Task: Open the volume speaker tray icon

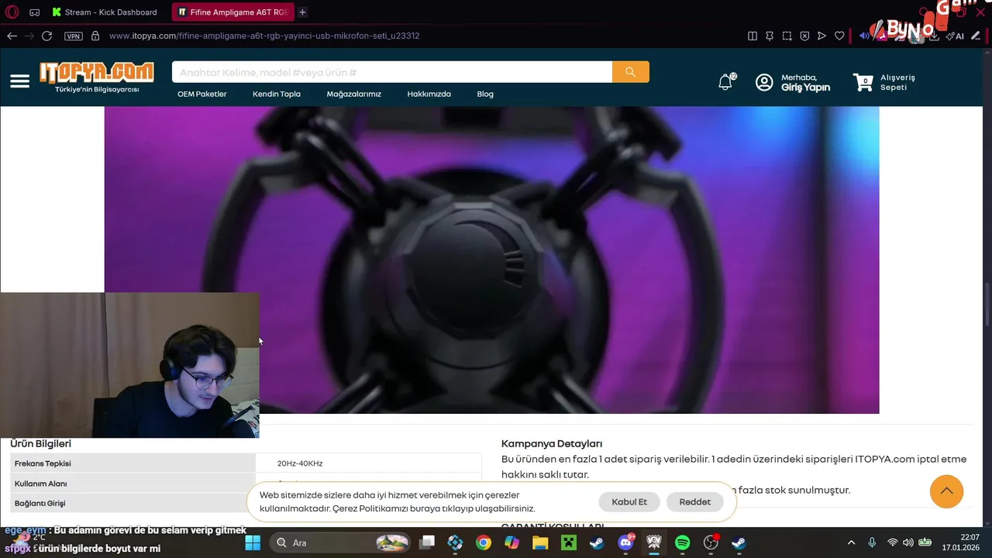Action: pyautogui.click(x=908, y=542)
